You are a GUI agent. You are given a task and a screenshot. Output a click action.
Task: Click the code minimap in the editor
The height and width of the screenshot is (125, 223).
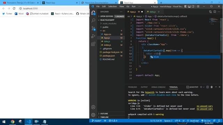215,21
